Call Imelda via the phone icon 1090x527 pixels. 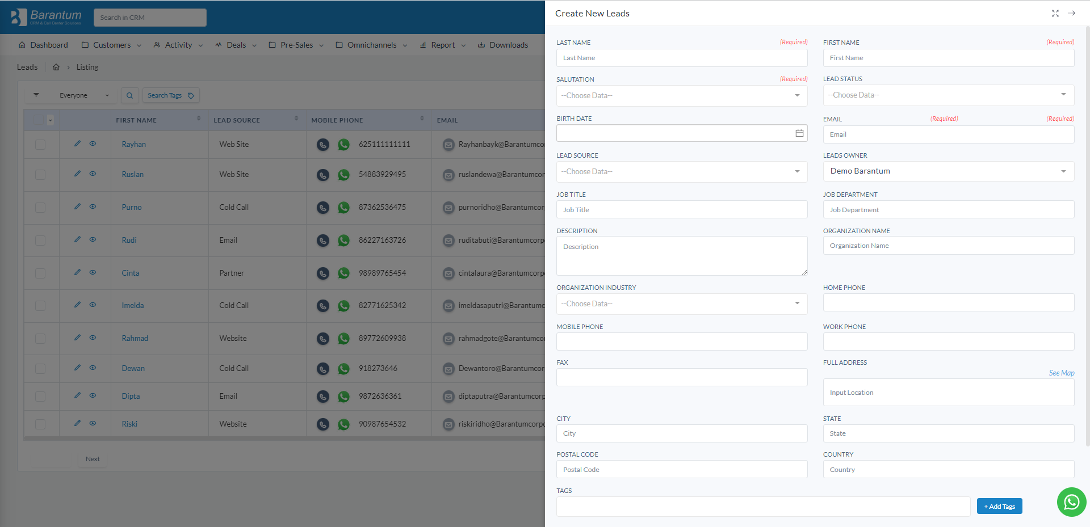[x=323, y=306]
